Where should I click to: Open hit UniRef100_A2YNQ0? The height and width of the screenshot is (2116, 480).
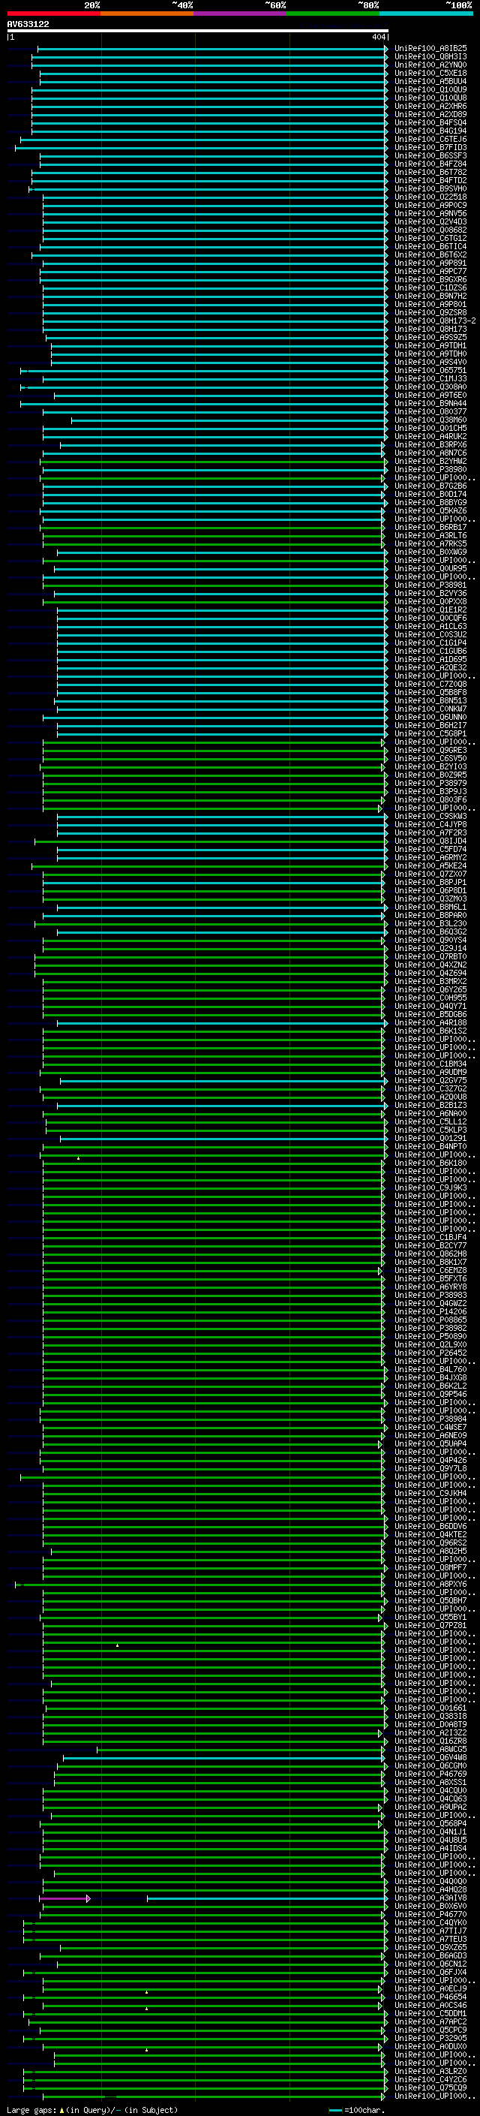click(x=430, y=65)
